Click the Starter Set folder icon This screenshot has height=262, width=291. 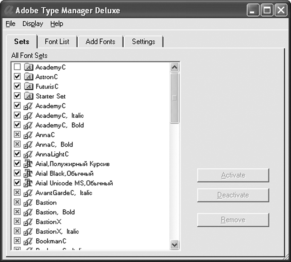[x=28, y=96]
